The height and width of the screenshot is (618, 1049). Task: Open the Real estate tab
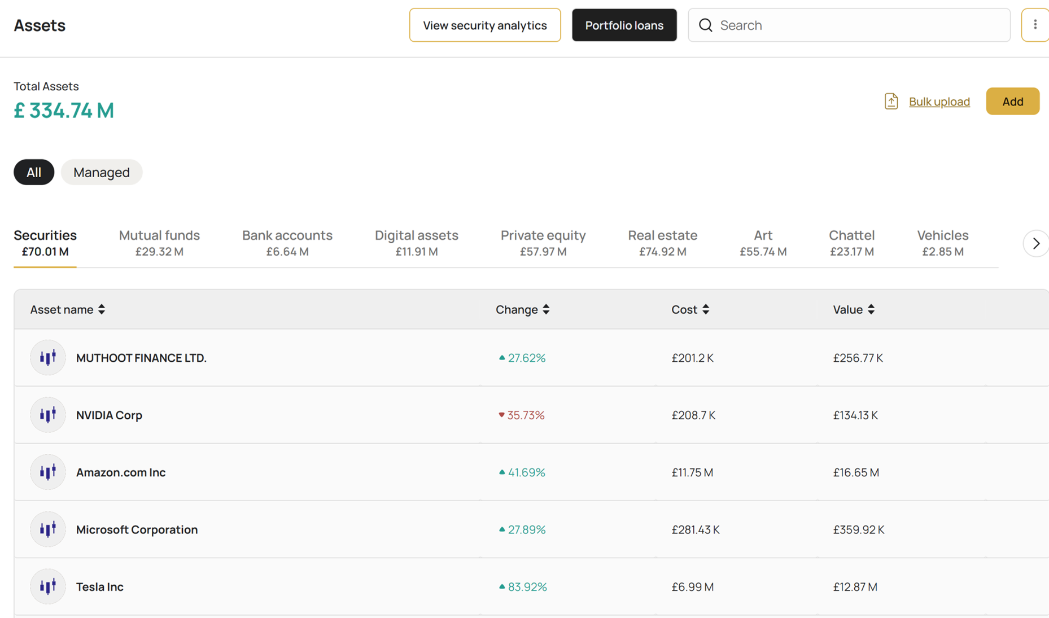click(663, 243)
